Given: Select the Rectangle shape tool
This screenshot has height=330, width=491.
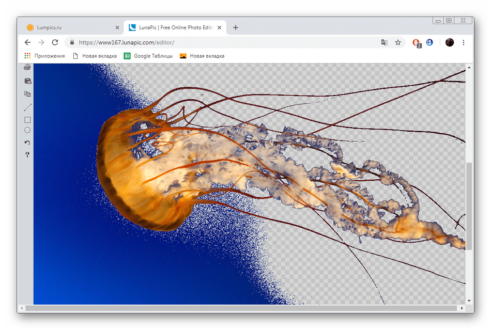Looking at the screenshot, I should (x=27, y=120).
